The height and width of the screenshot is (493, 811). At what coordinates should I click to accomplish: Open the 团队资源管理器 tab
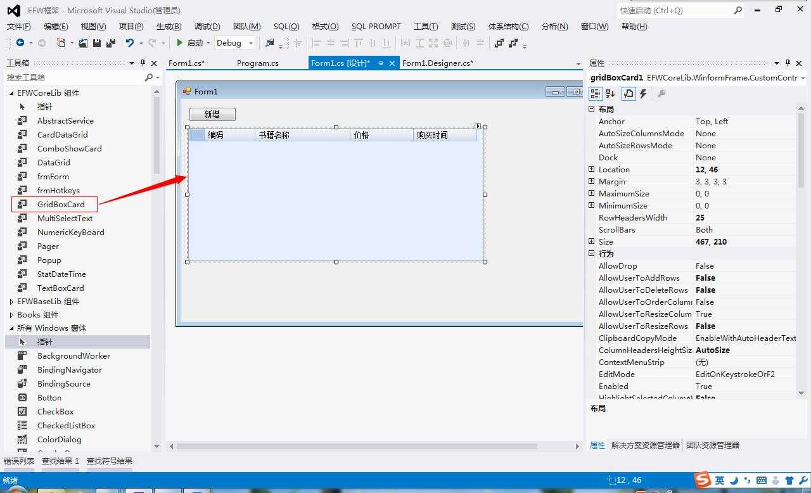713,445
